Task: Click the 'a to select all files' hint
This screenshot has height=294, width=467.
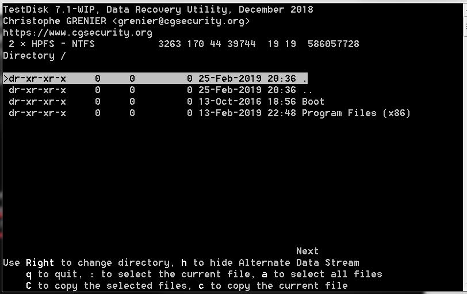Action: point(322,274)
